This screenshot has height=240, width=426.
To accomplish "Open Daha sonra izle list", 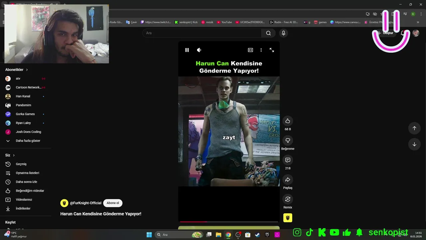I will point(26,182).
